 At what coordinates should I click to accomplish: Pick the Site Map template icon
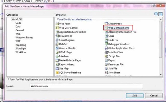pyautogui.click(x=57, y=68)
